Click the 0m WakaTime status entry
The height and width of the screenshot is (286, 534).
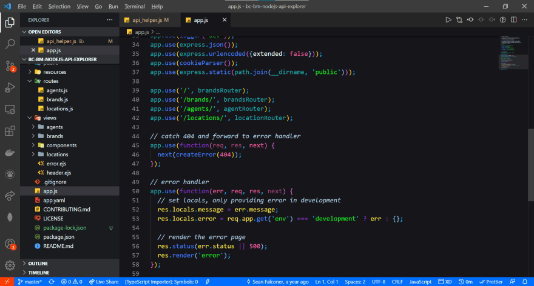[x=465, y=282]
